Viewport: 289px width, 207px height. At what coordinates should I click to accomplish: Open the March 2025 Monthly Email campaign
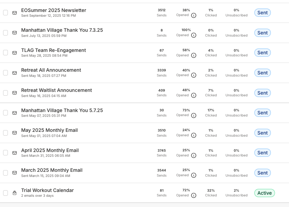[x=52, y=170]
